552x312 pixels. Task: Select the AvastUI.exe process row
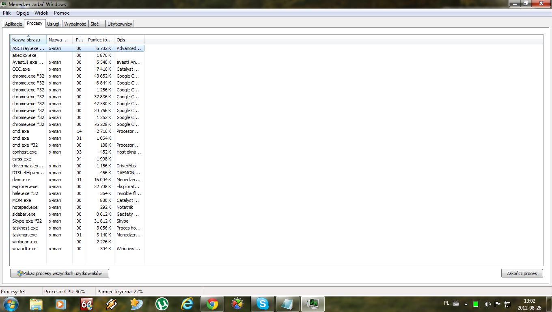[77, 62]
